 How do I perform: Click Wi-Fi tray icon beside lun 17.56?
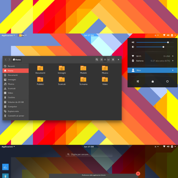click(x=164, y=35)
